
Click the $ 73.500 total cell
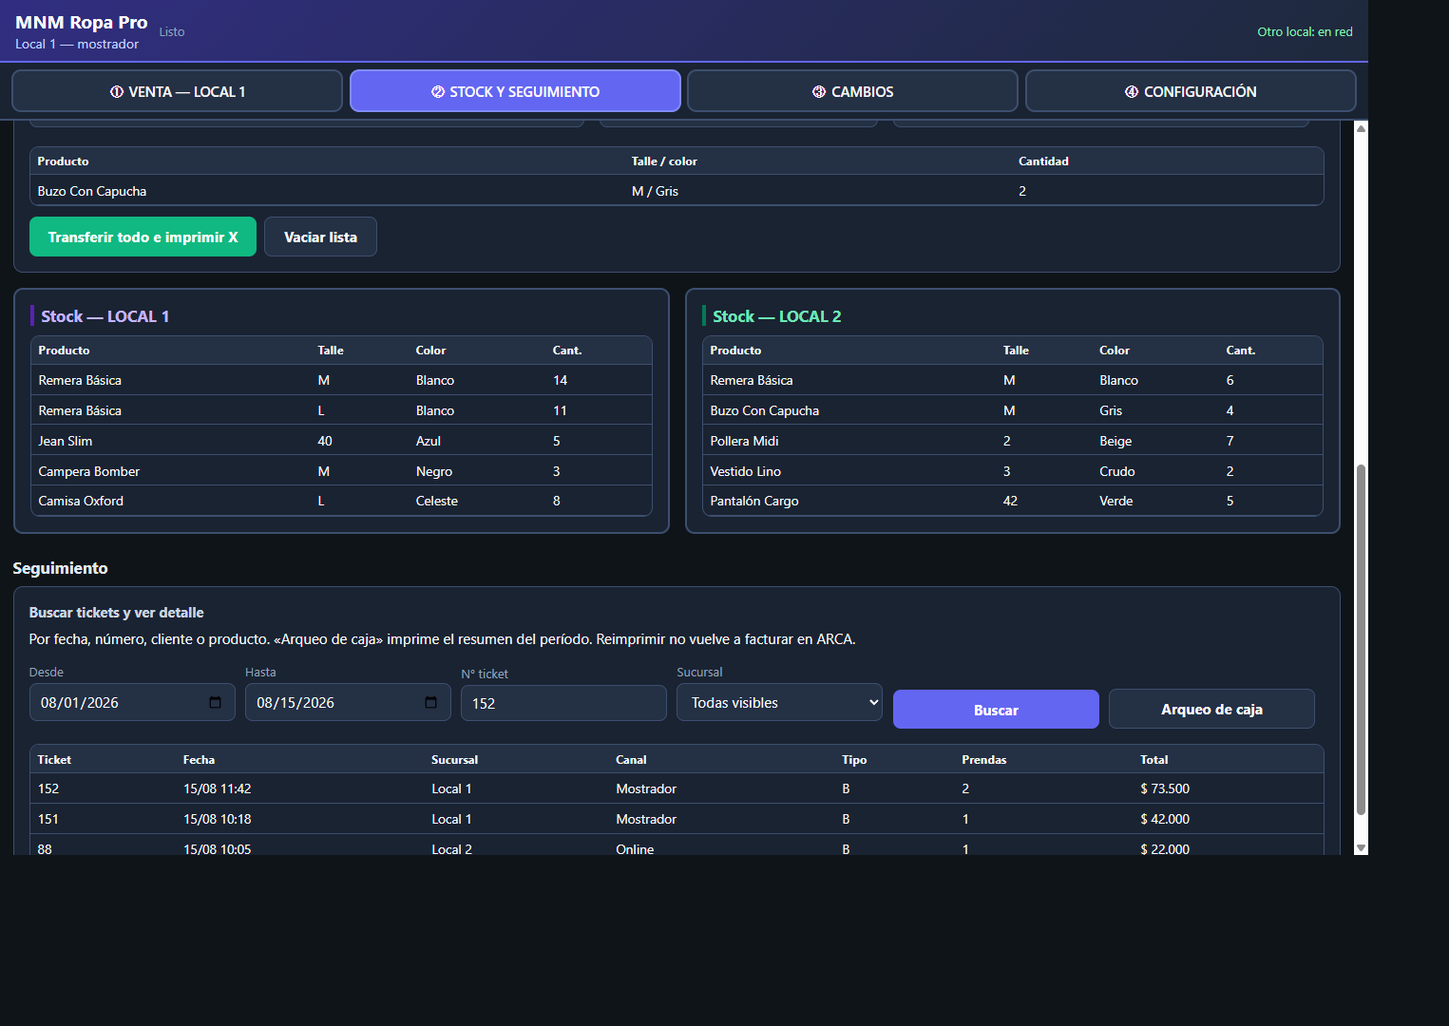click(1165, 788)
